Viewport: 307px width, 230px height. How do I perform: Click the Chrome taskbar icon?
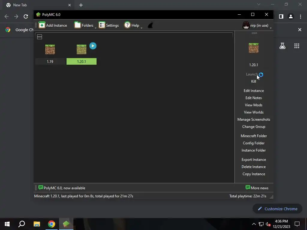point(52,224)
